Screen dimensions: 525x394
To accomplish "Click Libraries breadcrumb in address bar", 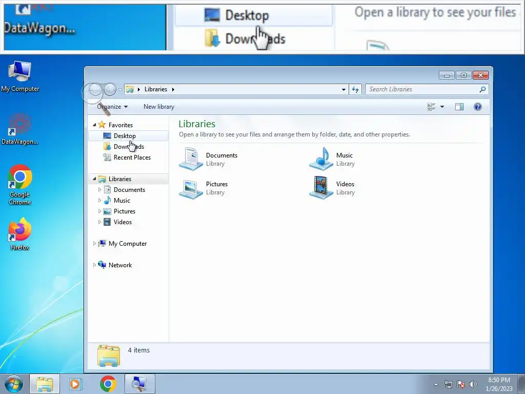I will (156, 89).
